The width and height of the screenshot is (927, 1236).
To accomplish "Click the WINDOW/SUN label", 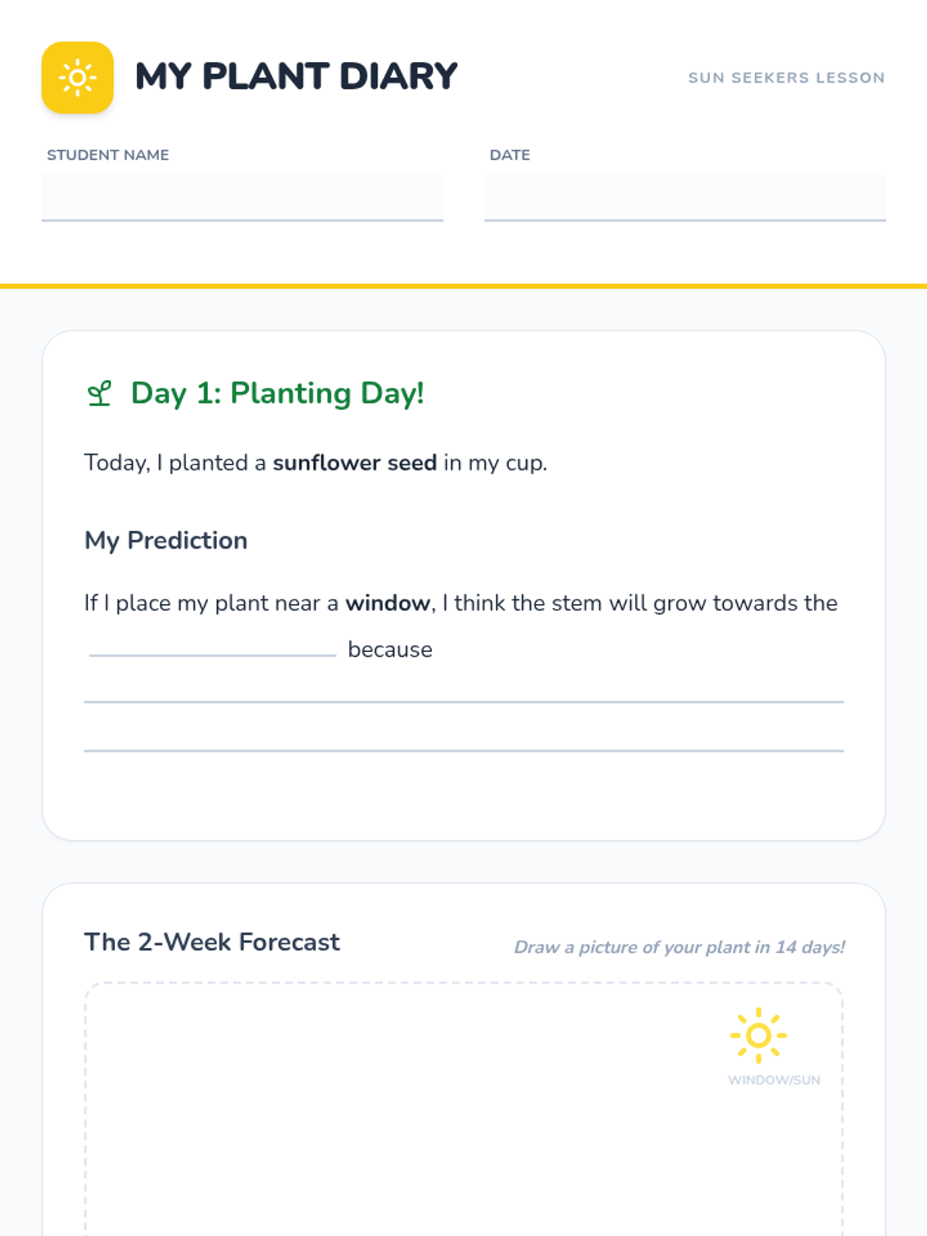I will click(x=773, y=1080).
